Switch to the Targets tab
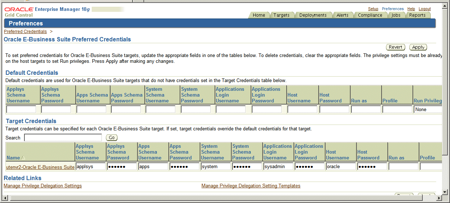This screenshot has height=203, width=450. tap(282, 15)
